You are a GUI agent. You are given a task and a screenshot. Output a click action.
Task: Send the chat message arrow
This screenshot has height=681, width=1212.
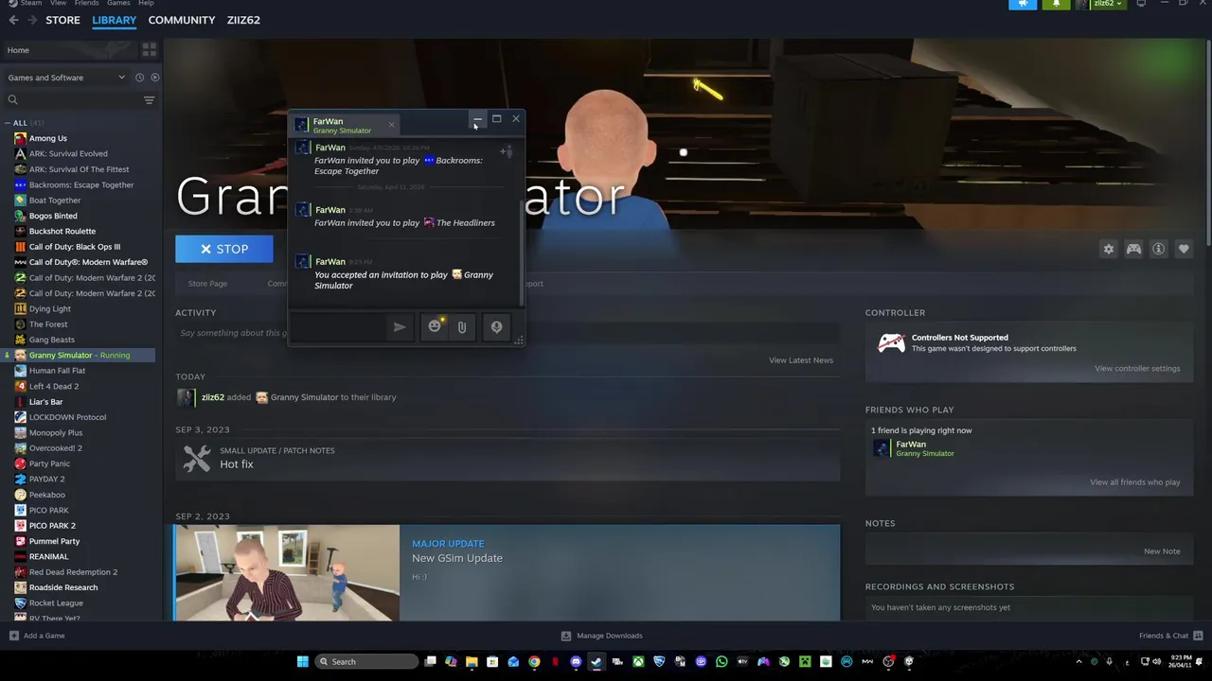(x=400, y=327)
